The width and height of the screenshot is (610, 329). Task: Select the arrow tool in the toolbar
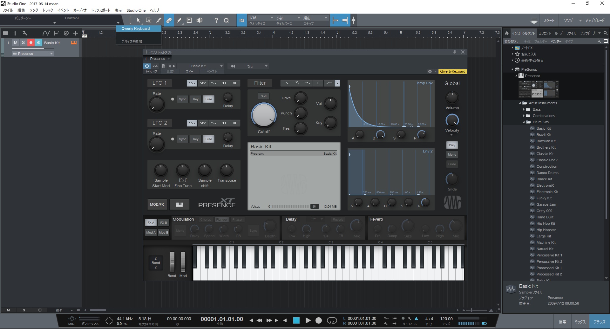139,20
